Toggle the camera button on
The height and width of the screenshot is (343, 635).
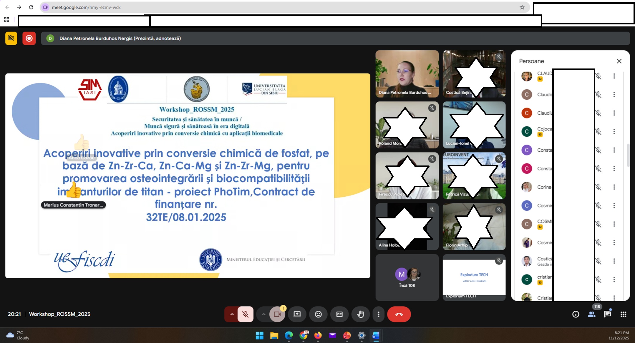277,314
